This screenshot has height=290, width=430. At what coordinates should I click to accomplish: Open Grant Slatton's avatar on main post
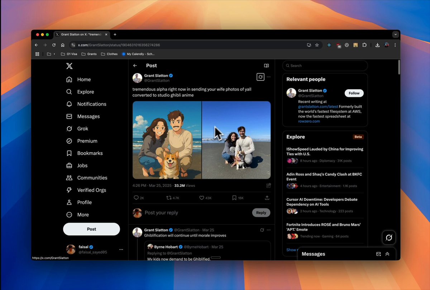137,78
